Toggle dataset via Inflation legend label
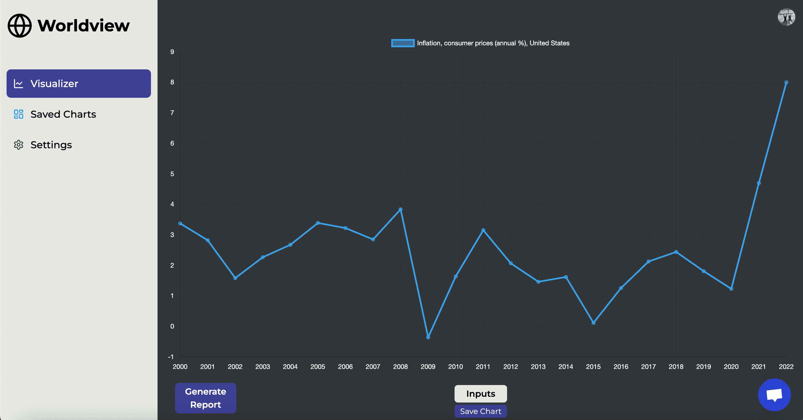 (x=493, y=43)
